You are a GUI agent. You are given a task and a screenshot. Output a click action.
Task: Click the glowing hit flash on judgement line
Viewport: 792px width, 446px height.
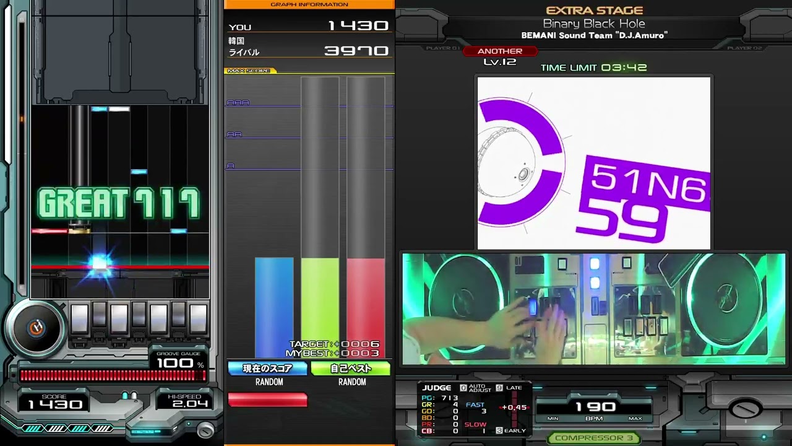(x=100, y=264)
